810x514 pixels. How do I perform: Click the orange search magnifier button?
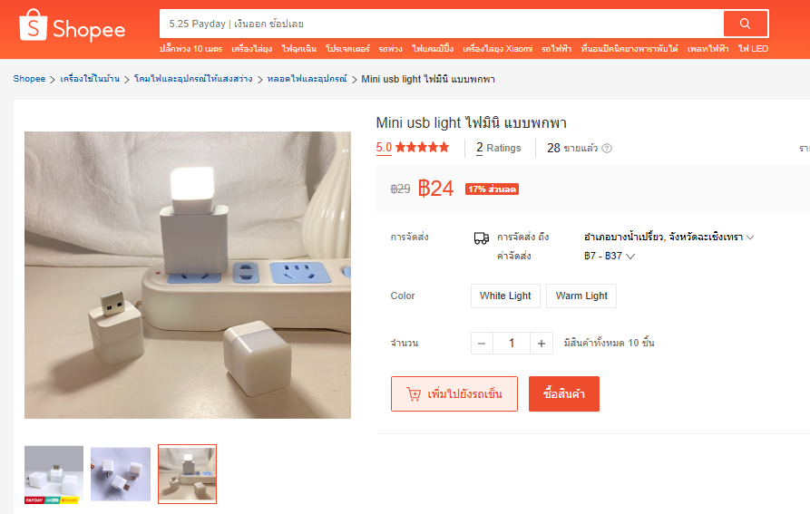click(745, 24)
